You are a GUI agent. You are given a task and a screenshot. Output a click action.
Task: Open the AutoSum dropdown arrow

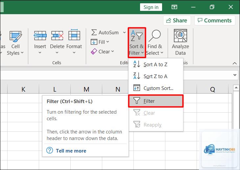(x=125, y=32)
